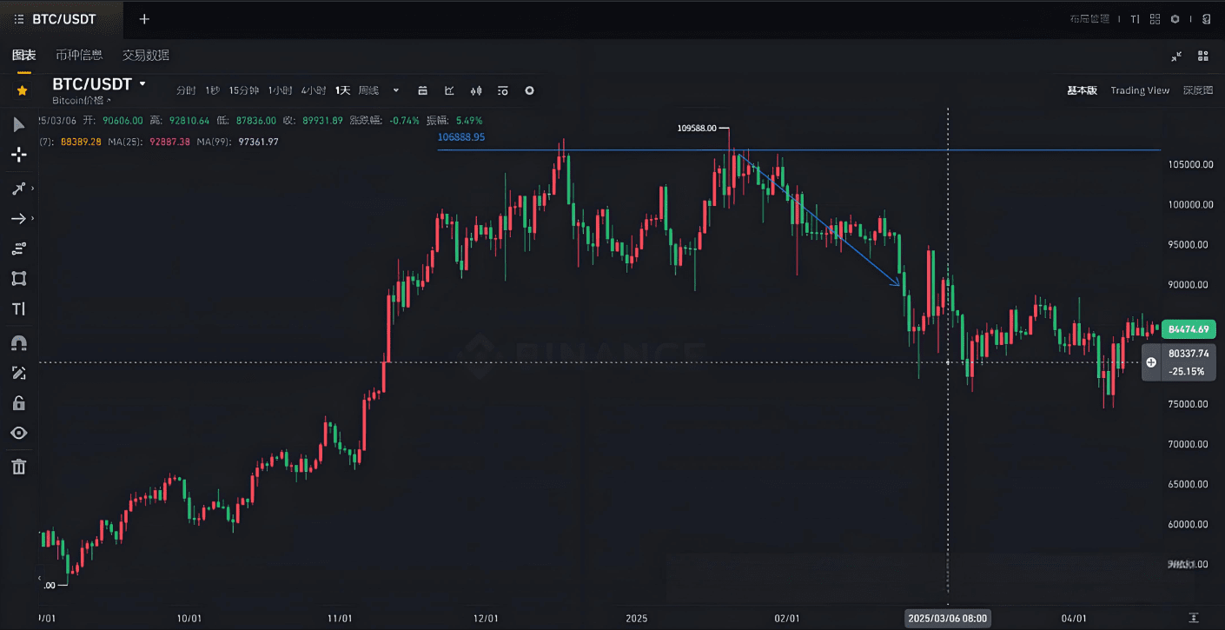This screenshot has height=630, width=1225.
Task: Toggle the magnet snap mode
Action: (x=19, y=342)
